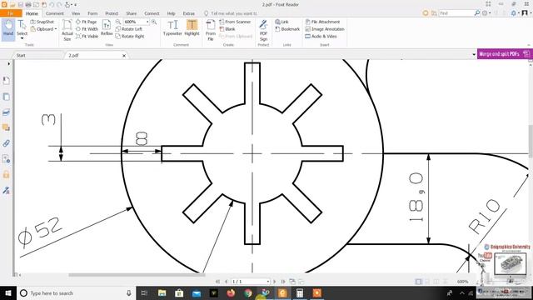Open the PDF Sign tool
This screenshot has width=533, height=300.
(x=263, y=30)
